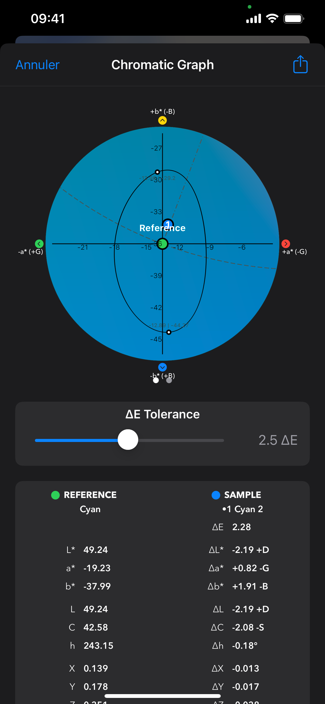This screenshot has height=704, width=325.
Task: Tap the cellular signal bars icon
Action: 254,18
